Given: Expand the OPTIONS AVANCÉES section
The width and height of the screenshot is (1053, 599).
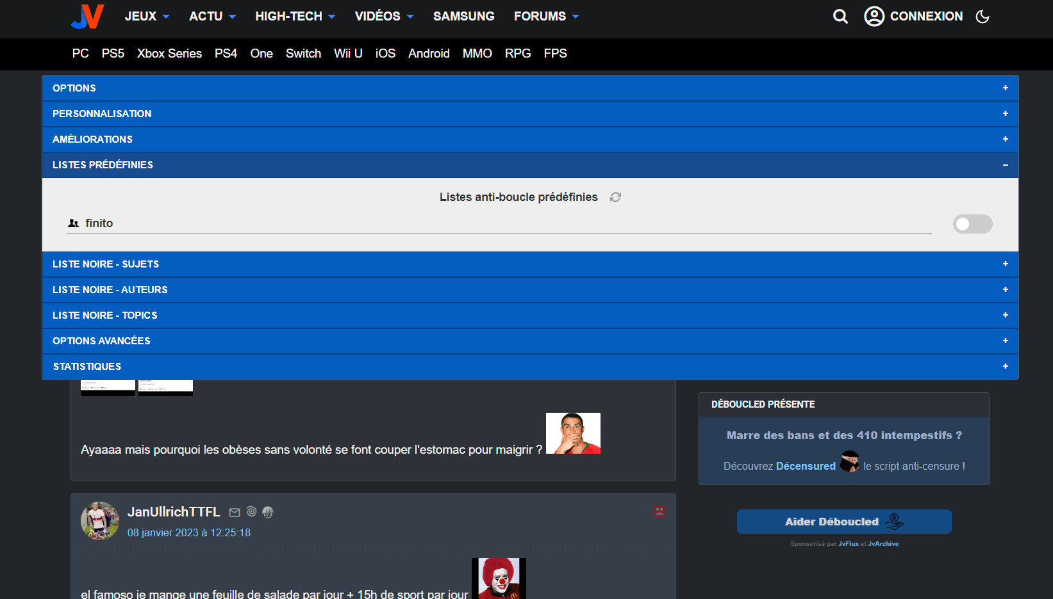Looking at the screenshot, I should [x=530, y=341].
